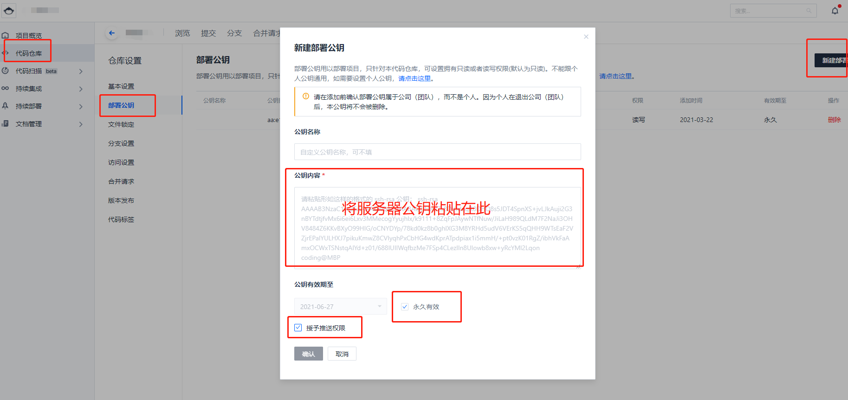
Task: Click the Coding logo icon at top left
Action: click(x=9, y=10)
